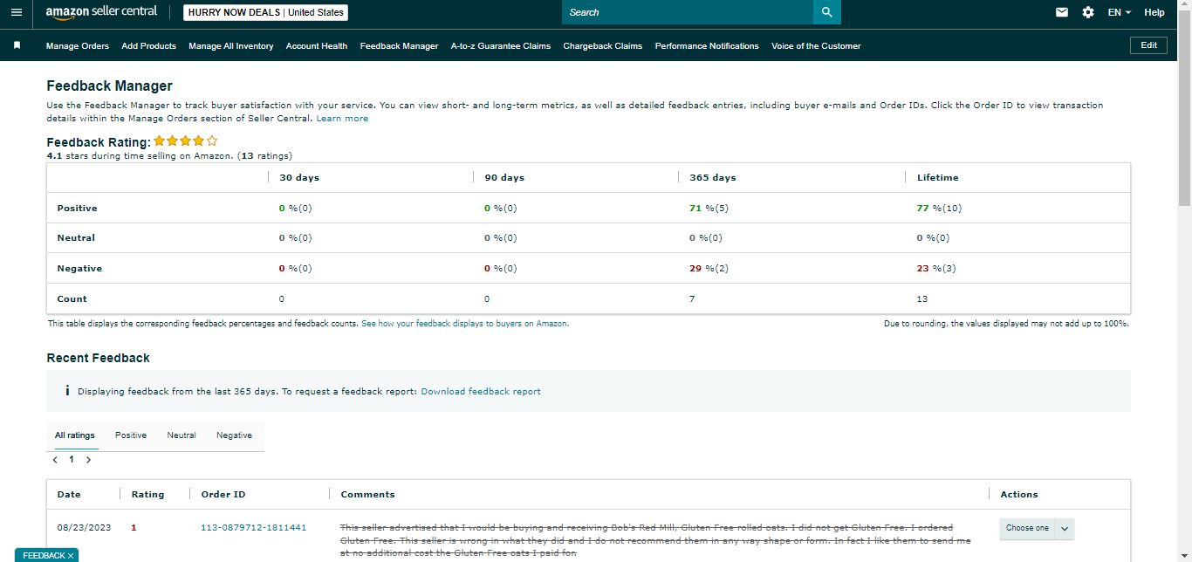This screenshot has width=1192, height=562.
Task: Click the Lifetime count value 13
Action: coord(922,298)
